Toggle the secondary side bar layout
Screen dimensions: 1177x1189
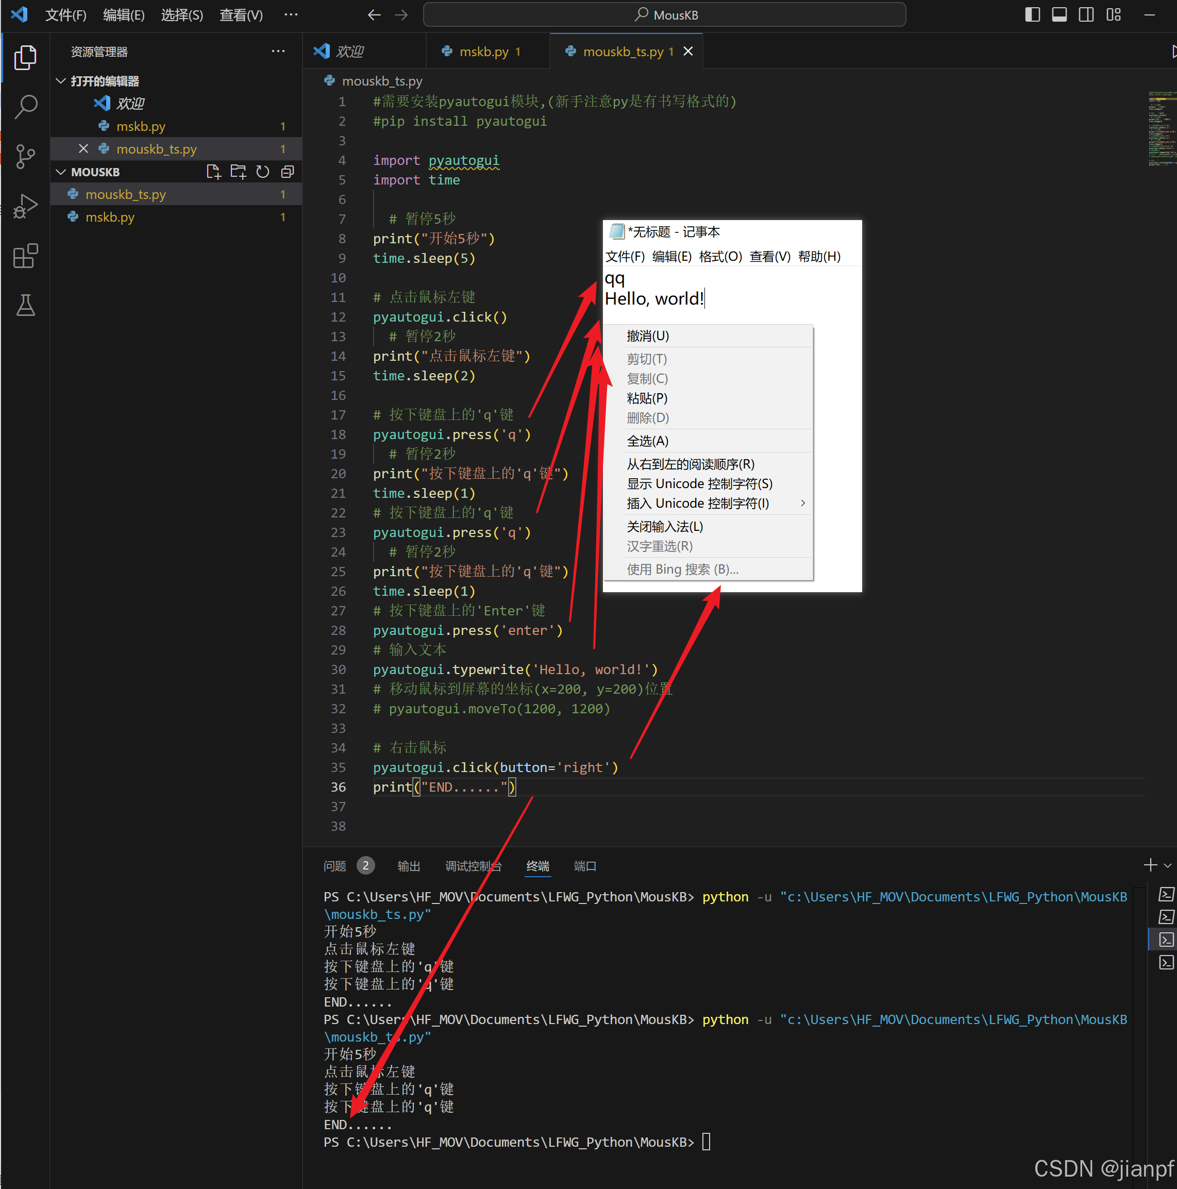pyautogui.click(x=1086, y=15)
